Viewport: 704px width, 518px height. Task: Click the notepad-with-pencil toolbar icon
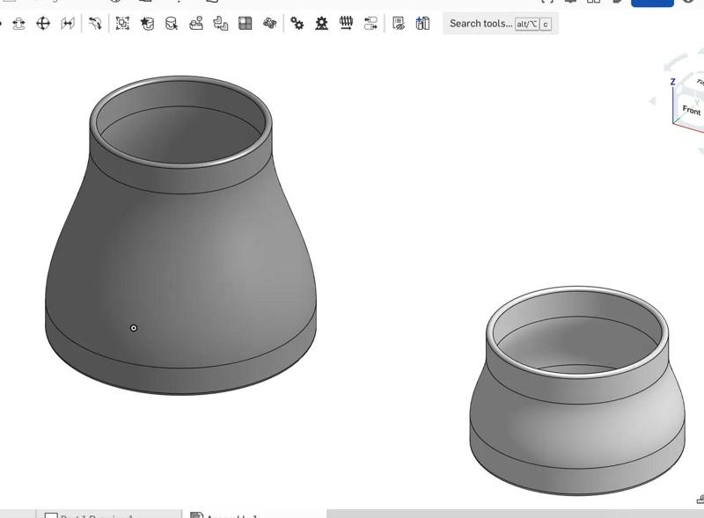pyautogui.click(x=399, y=24)
